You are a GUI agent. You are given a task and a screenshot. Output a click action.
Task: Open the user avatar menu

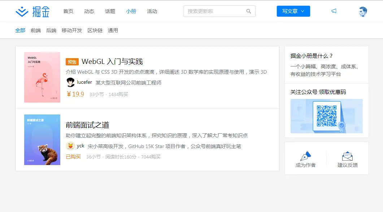(x=363, y=12)
